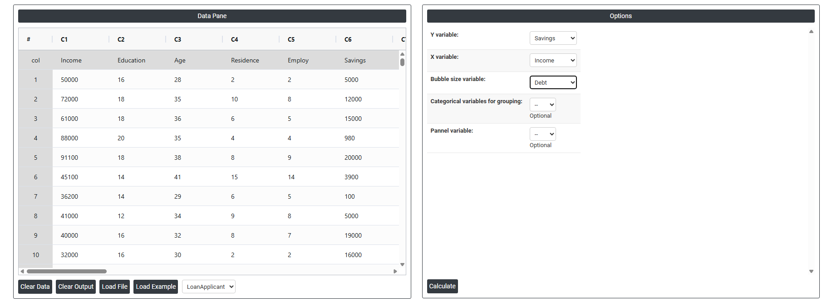Click the Clear Data button
Screen dimensions: 832x306
coord(35,287)
